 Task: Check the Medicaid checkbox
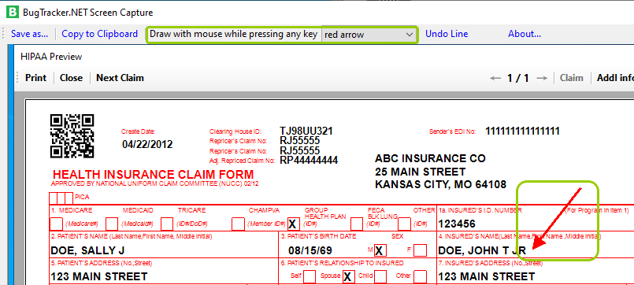click(x=112, y=224)
